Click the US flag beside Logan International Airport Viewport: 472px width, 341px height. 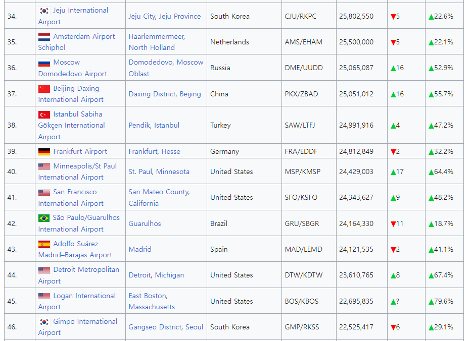(x=44, y=296)
